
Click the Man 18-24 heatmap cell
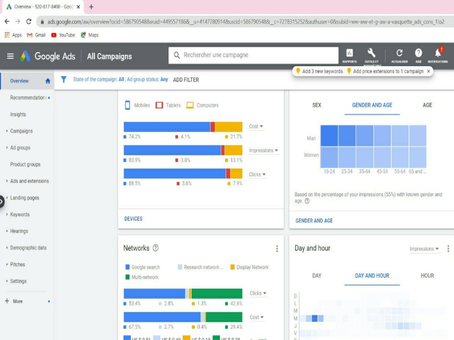tap(329, 136)
